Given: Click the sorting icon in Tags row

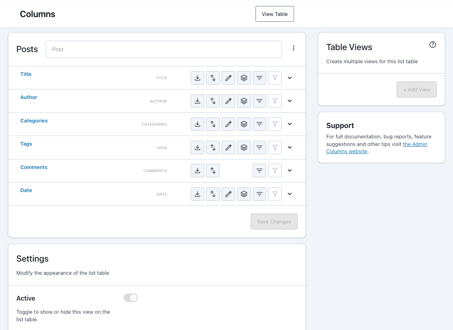Looking at the screenshot, I should [x=213, y=148].
